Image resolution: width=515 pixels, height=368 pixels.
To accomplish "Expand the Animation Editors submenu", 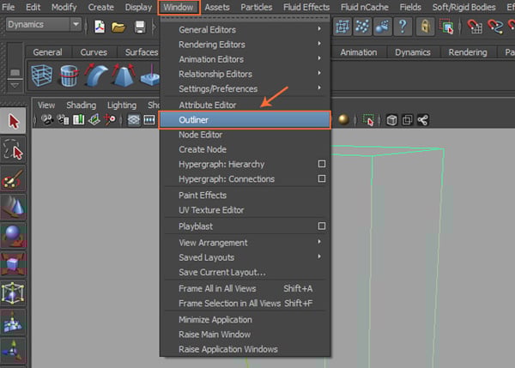I will tap(245, 59).
